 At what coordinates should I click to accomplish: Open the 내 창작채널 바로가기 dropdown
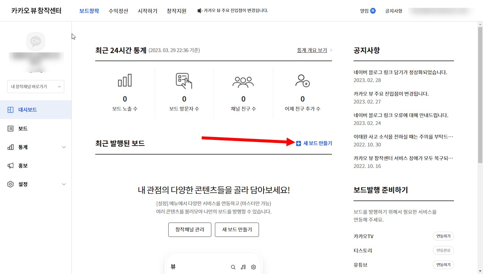coord(36,87)
